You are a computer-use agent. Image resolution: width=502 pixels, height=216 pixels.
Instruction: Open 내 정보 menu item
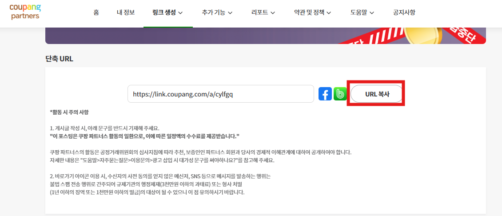(x=126, y=13)
